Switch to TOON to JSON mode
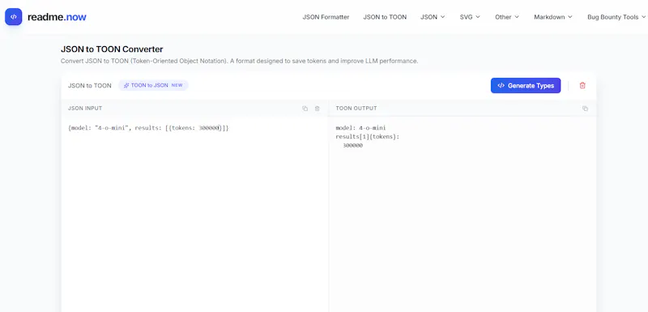 coord(153,86)
